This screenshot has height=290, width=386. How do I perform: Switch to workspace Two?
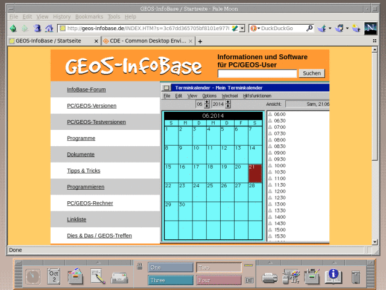click(219, 268)
